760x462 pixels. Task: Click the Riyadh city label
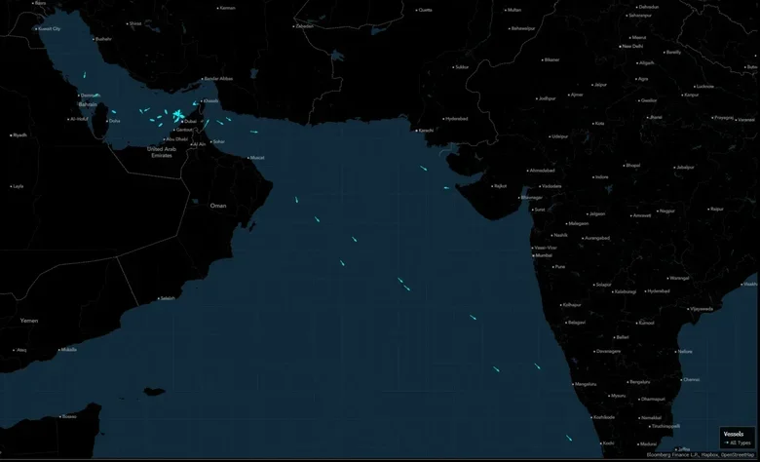click(19, 135)
